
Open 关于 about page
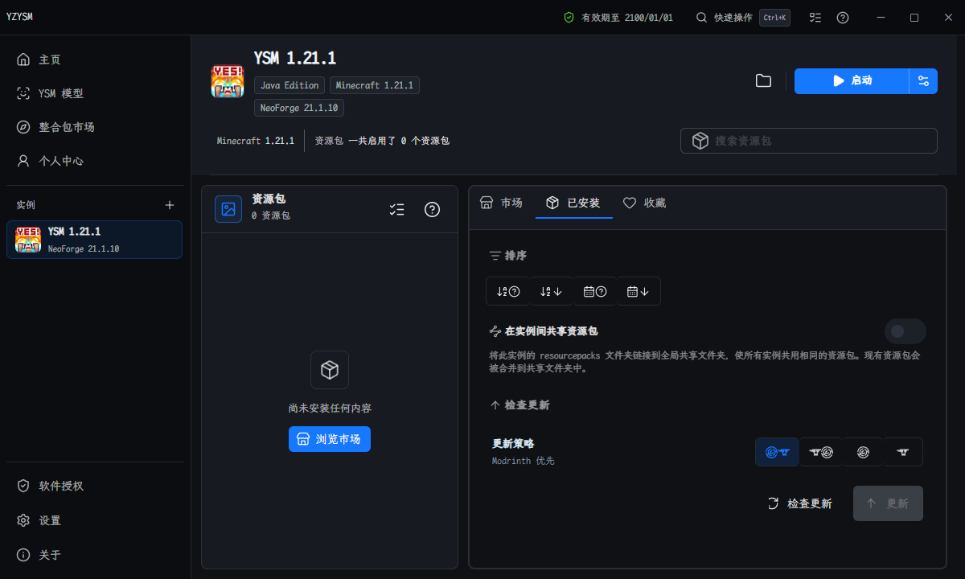point(95,555)
